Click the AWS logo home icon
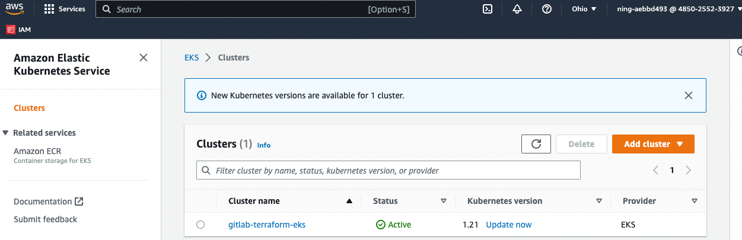This screenshot has height=240, width=742. click(15, 9)
